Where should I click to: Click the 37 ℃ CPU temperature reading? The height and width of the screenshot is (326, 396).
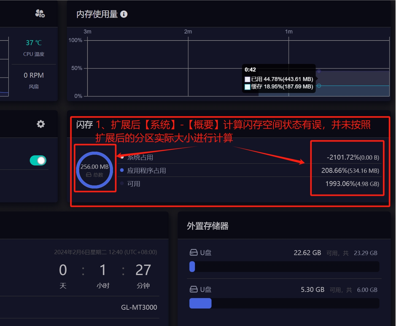coord(34,43)
